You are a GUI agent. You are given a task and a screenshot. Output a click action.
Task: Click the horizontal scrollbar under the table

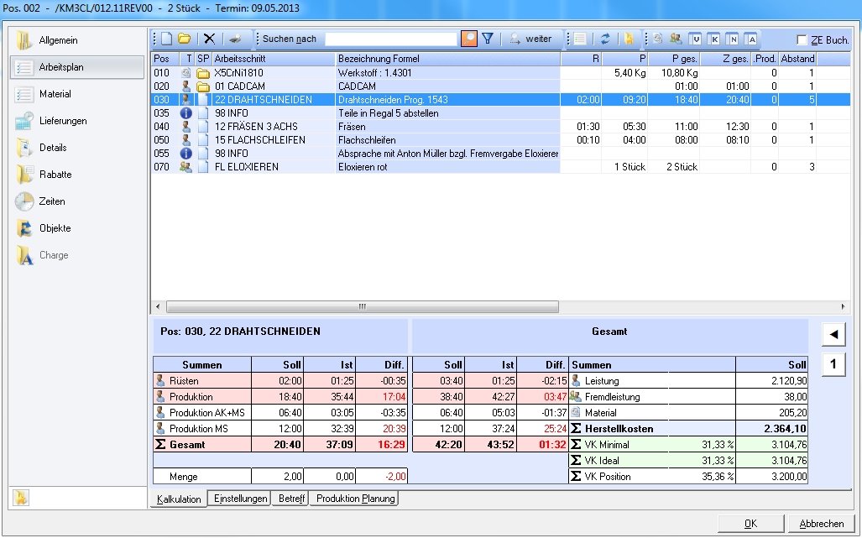click(362, 306)
